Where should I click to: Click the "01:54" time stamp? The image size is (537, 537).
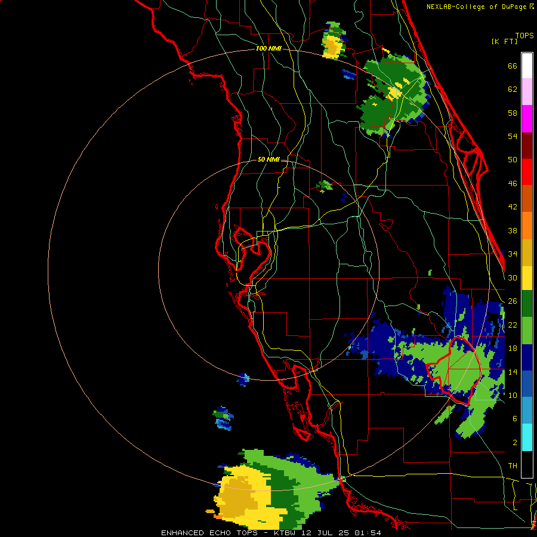point(368,533)
